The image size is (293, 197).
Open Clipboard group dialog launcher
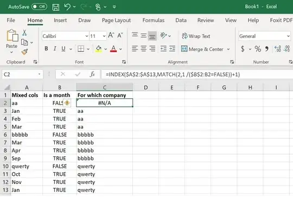35,62
